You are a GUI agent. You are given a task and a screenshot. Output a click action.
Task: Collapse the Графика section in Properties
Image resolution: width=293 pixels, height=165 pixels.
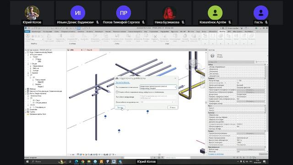[x=265, y=78]
